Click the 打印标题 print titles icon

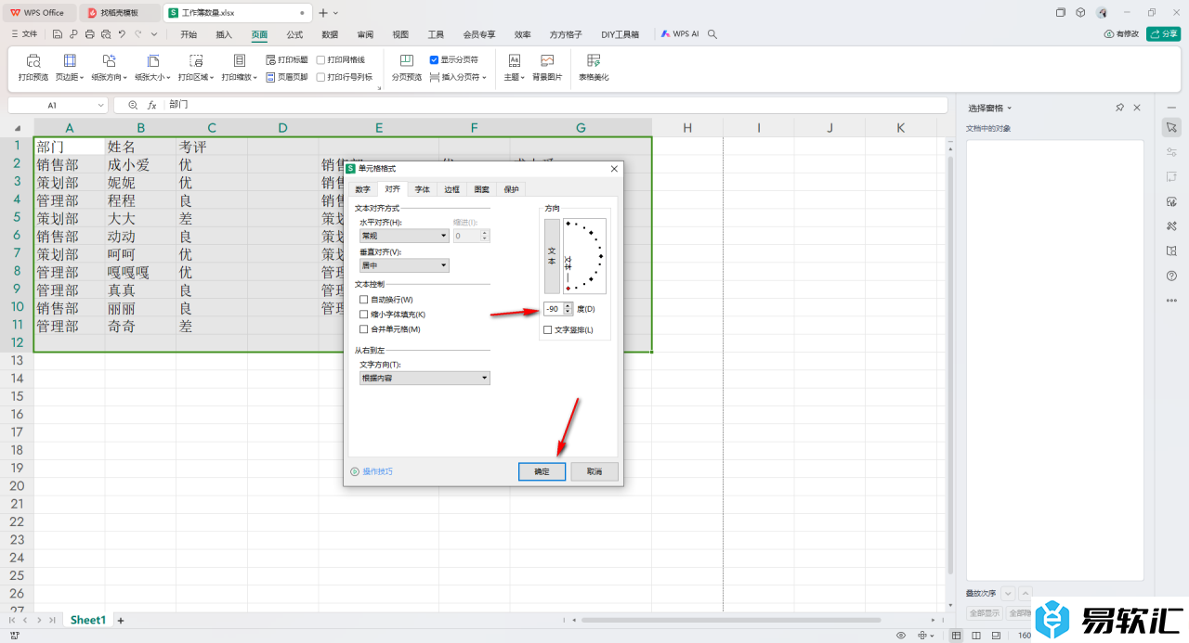286,59
